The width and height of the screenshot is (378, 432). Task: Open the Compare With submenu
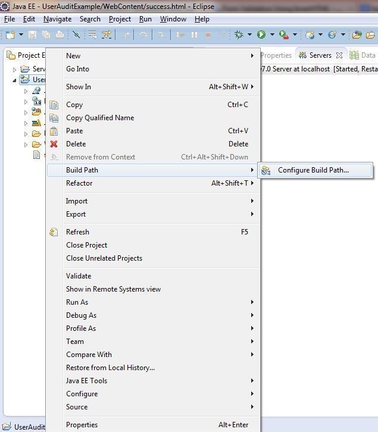coord(153,355)
